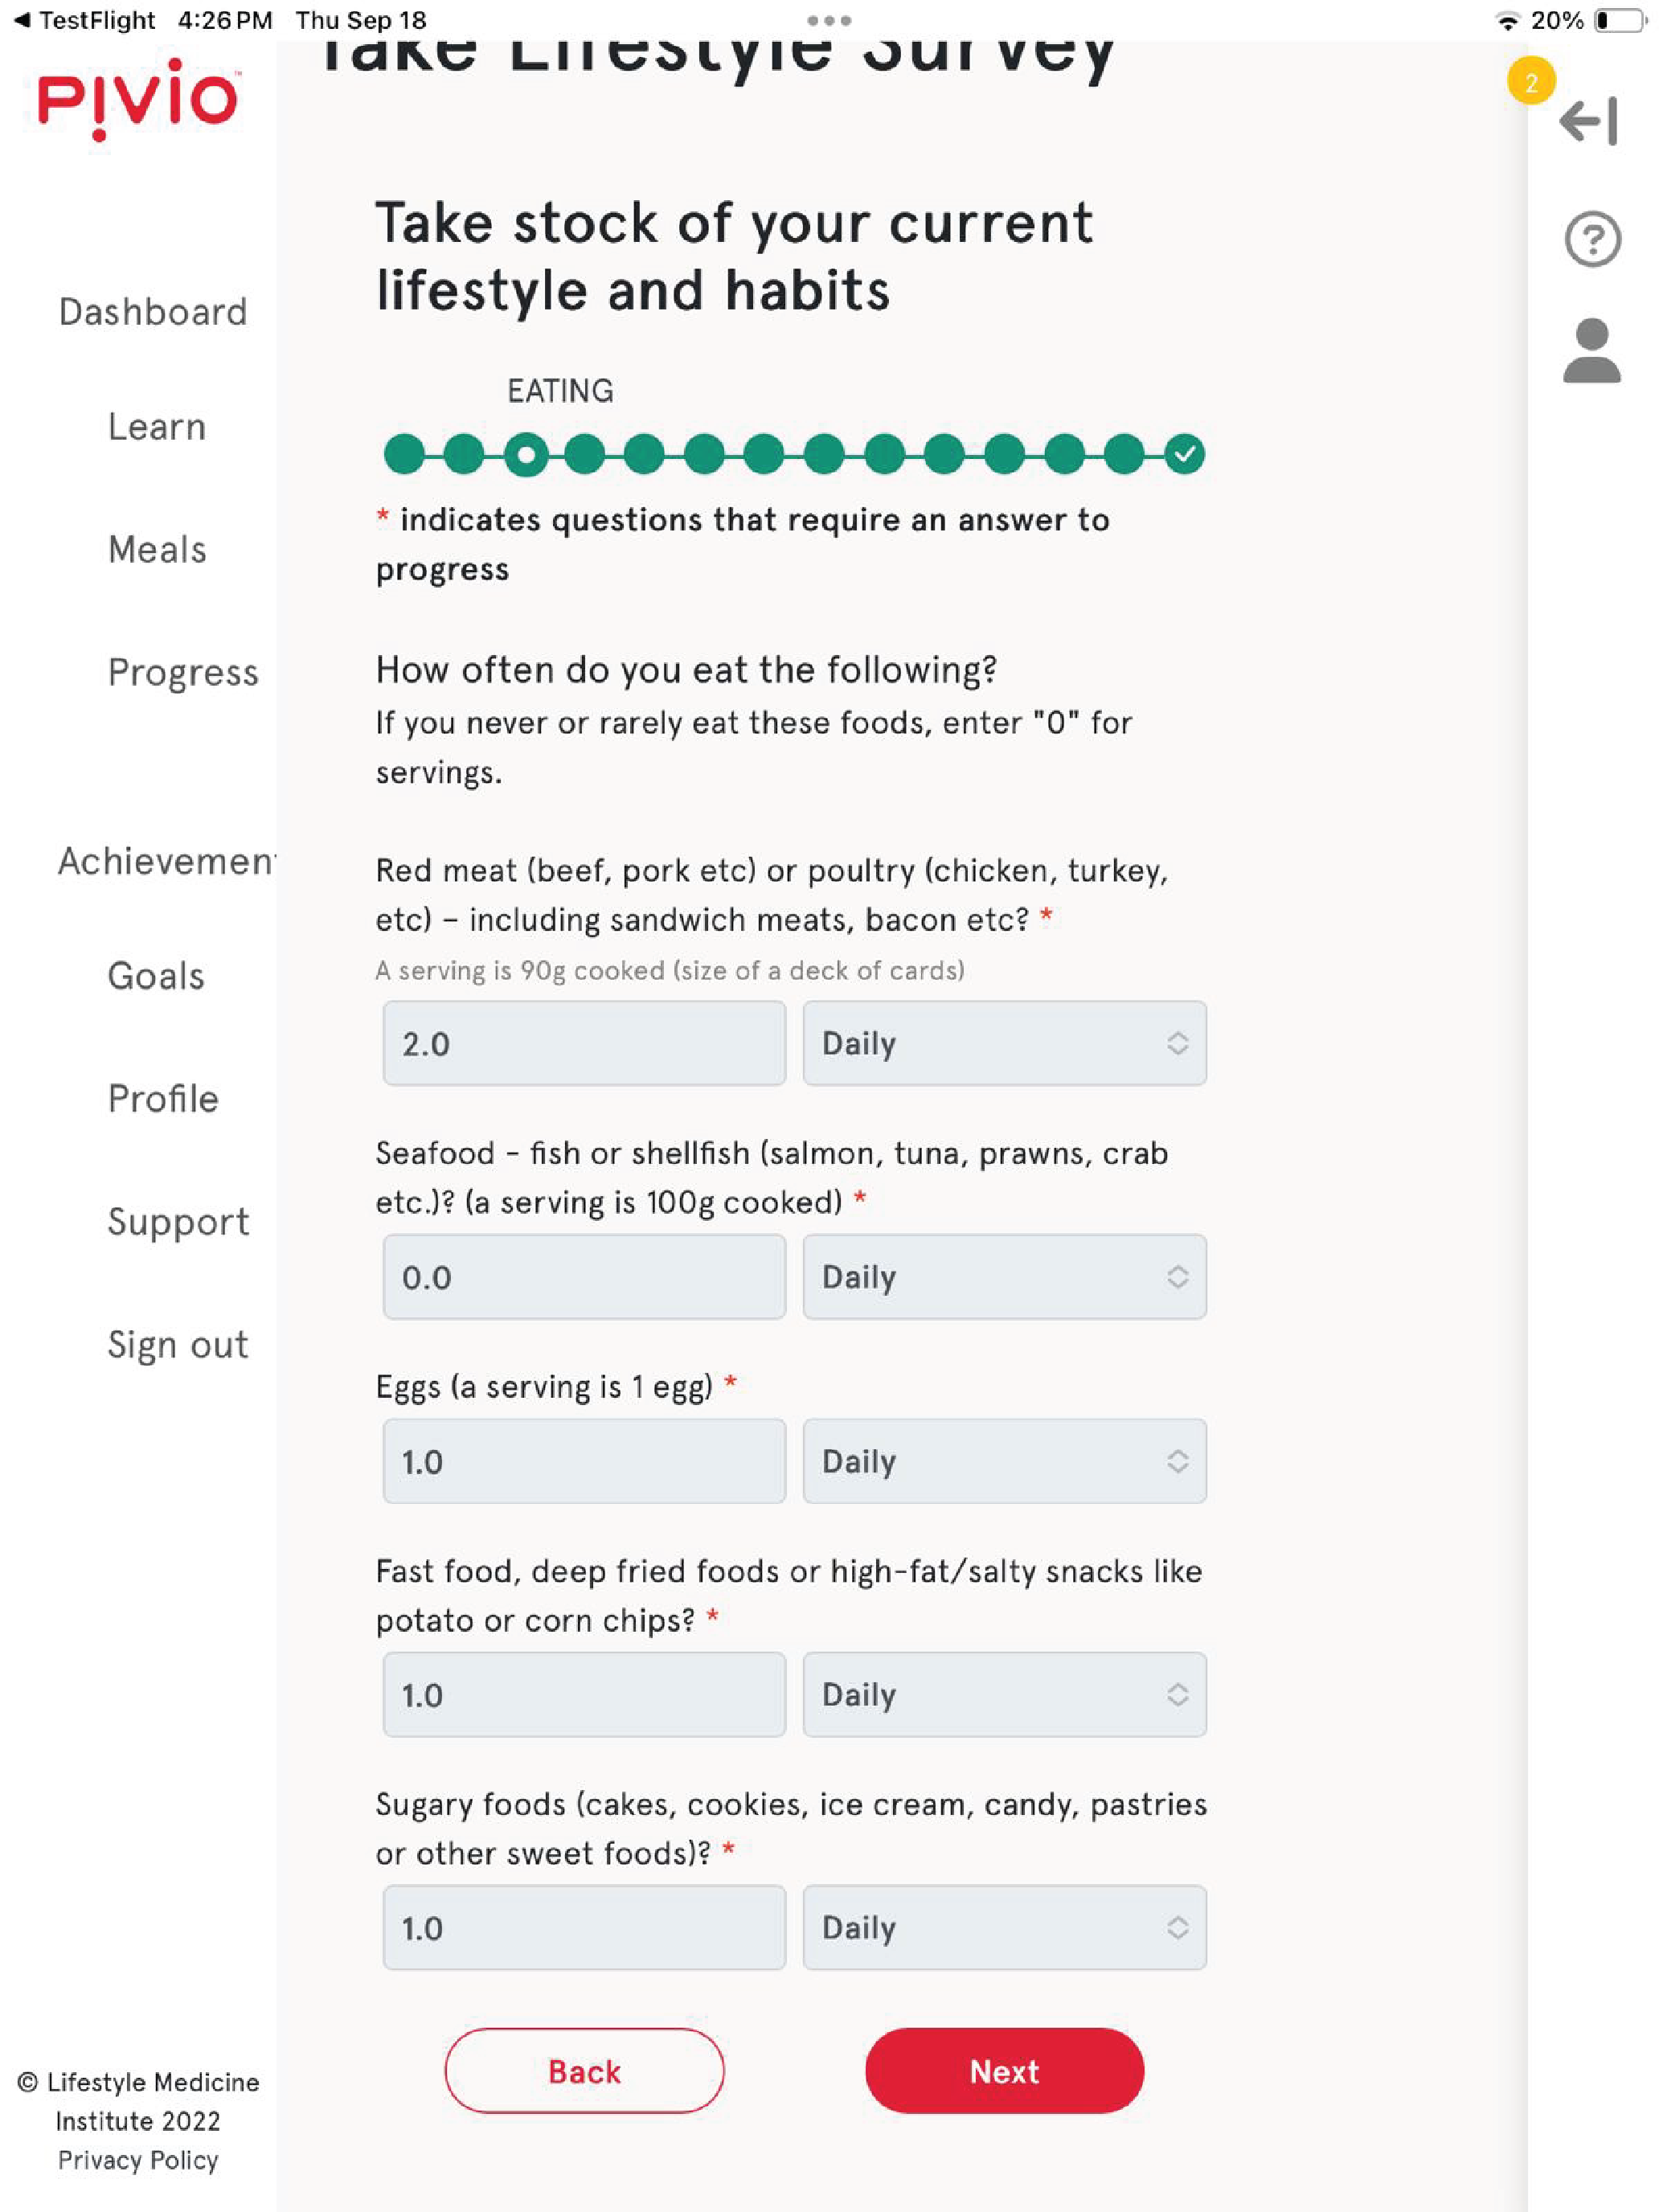The height and width of the screenshot is (2212, 1659).
Task: Select Goals in the sidebar menu
Action: pyautogui.click(x=156, y=976)
